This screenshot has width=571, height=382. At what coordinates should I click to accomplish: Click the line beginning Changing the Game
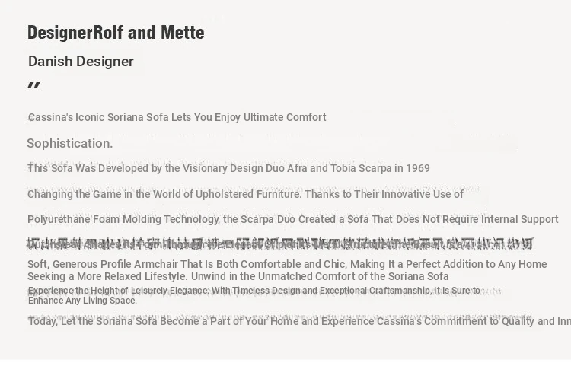point(245,194)
